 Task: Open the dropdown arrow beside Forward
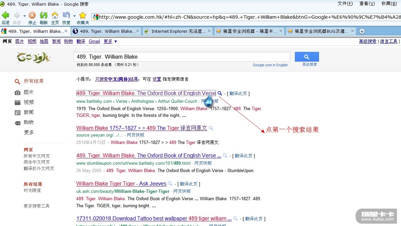click(x=24, y=16)
